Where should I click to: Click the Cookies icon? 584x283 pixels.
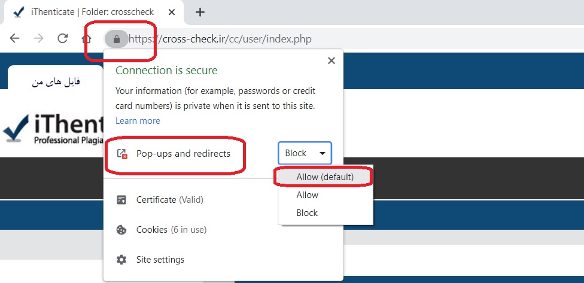(121, 230)
